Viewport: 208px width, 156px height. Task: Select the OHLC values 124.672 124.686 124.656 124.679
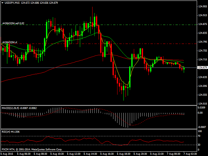tap(39, 3)
